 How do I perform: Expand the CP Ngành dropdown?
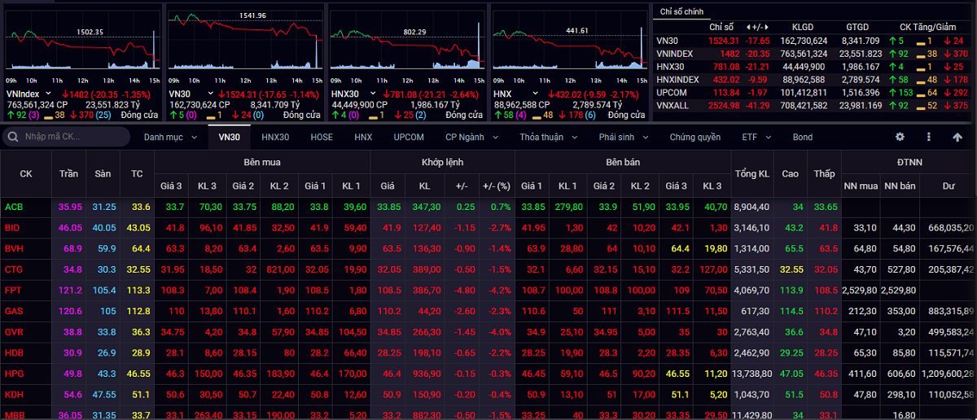click(x=471, y=137)
